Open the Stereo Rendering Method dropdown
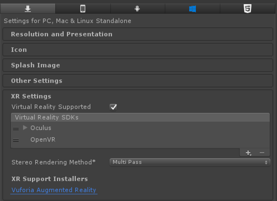Viewport: 277px width, 201px height. (x=190, y=162)
